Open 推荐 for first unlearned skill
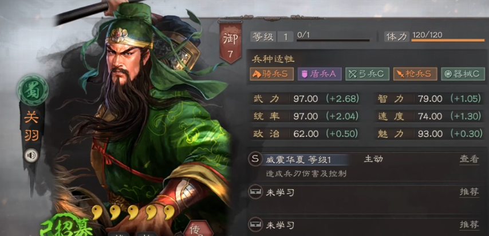The height and width of the screenshot is (236, 489). [469, 192]
